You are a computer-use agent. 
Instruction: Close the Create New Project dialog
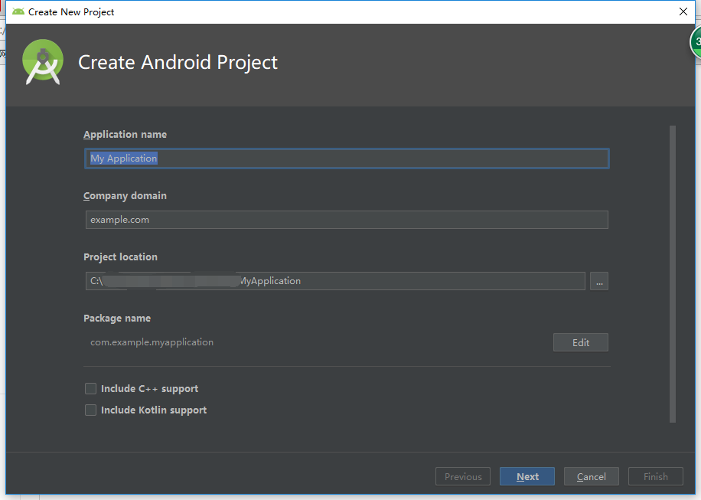click(683, 11)
